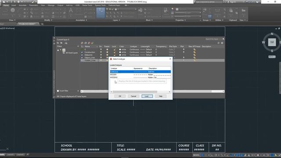Click Cancel in Select Linetype dialog
281x158 pixels.
pyautogui.click(x=133, y=96)
